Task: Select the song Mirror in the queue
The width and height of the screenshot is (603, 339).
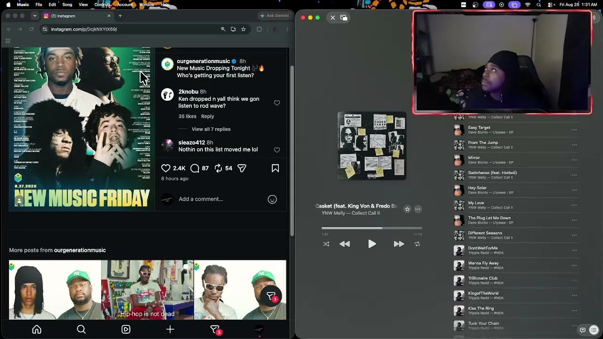Action: (516, 160)
